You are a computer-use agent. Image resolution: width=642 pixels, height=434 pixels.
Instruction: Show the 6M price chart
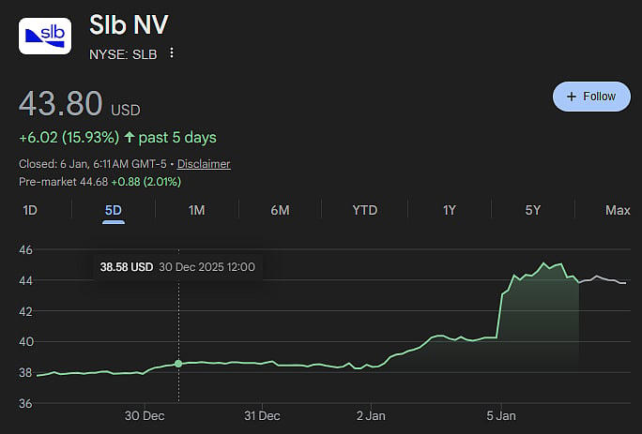pos(280,210)
